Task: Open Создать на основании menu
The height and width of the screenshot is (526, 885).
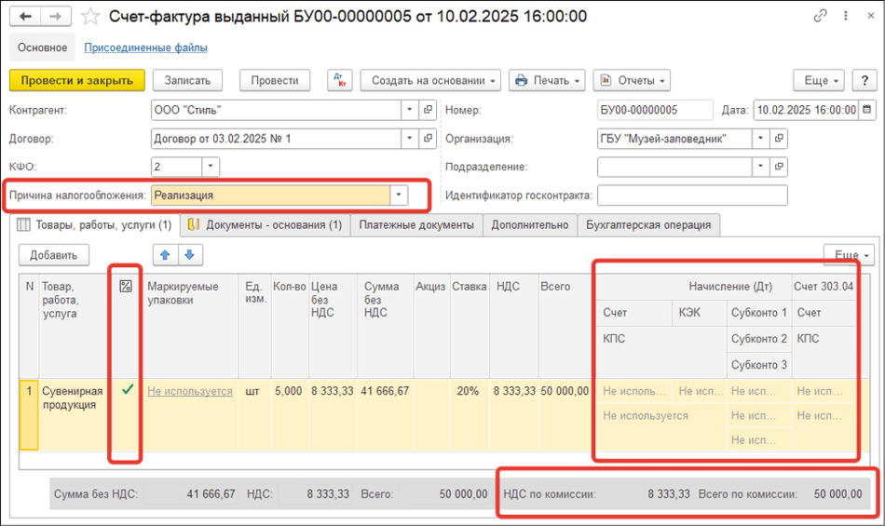Action: (x=429, y=80)
